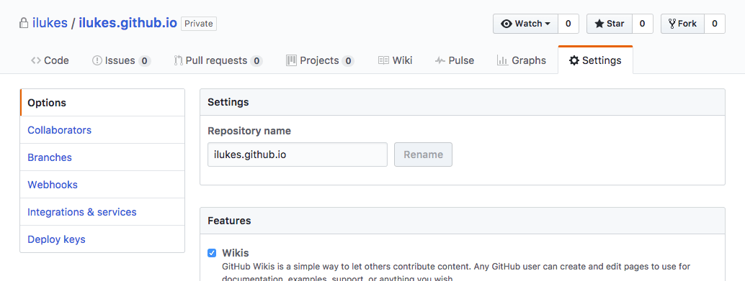Open the ilukes.github.io repository link

tap(128, 23)
